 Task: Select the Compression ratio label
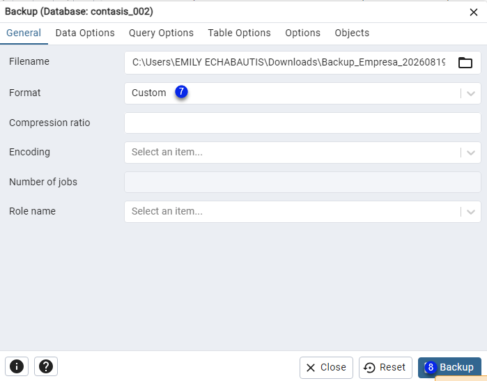coord(49,123)
